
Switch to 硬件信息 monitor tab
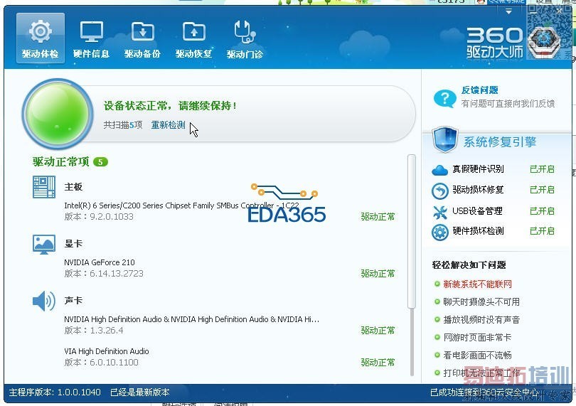click(x=91, y=39)
